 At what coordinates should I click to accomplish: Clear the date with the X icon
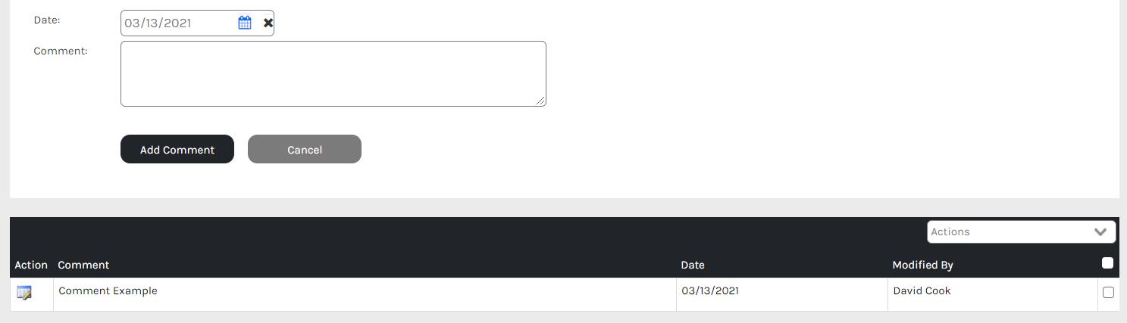click(268, 23)
